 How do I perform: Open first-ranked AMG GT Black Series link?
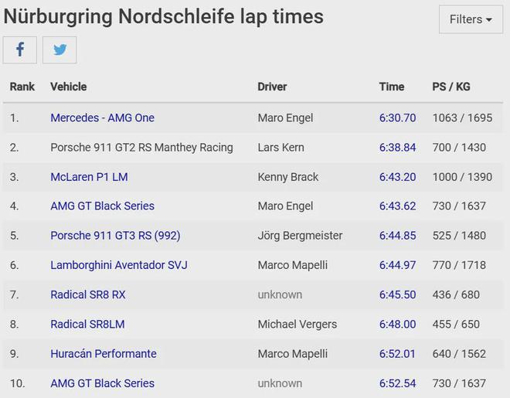pos(103,206)
